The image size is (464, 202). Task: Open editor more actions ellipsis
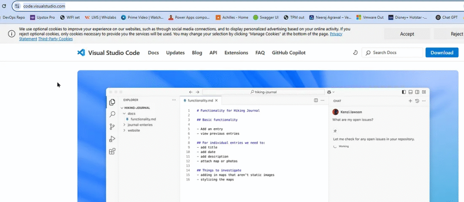[x=322, y=101]
